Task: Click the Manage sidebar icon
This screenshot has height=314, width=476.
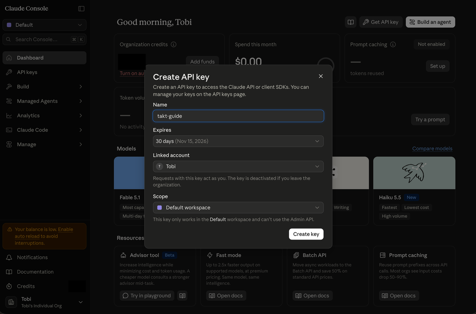Action: [x=9, y=145]
